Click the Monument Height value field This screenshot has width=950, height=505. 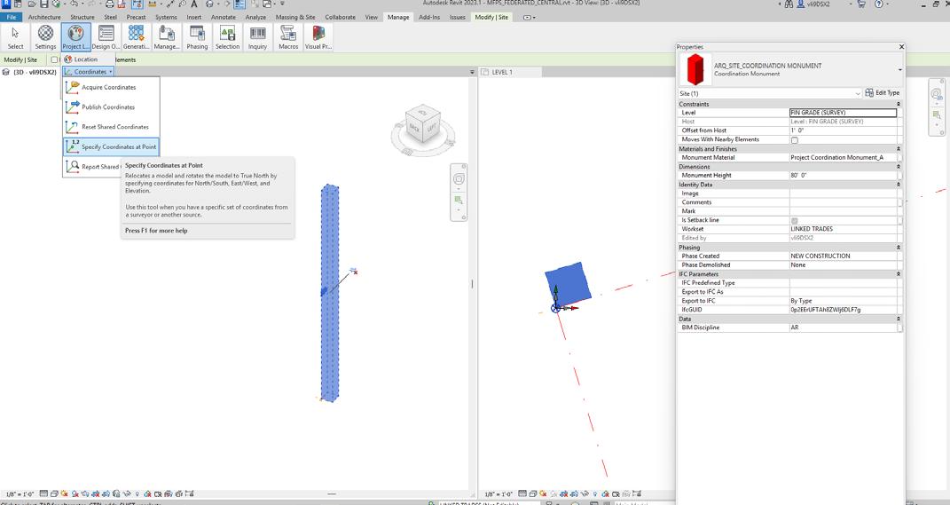843,175
